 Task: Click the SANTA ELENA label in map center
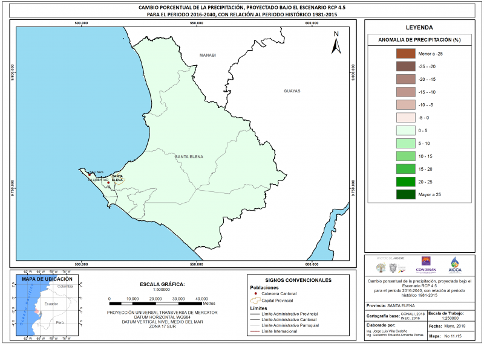[189, 157]
